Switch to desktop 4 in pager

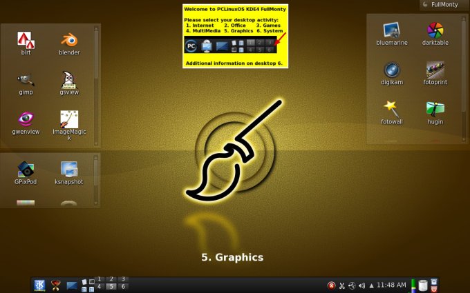pyautogui.click(x=100, y=286)
